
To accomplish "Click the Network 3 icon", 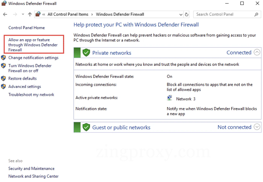I will (170, 98).
